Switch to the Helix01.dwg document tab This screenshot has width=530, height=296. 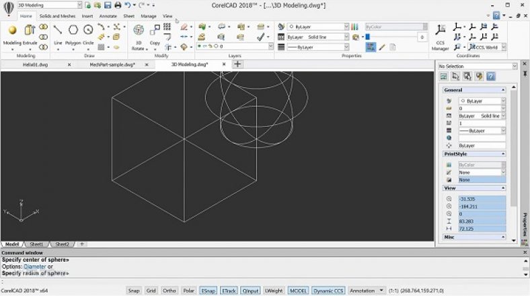[35, 64]
